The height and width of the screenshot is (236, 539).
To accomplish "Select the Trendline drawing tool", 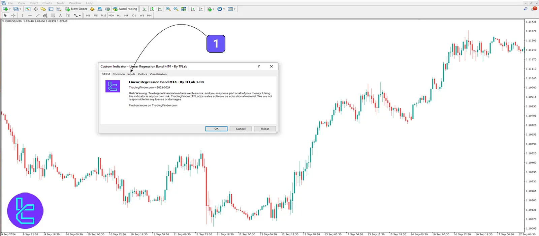I will point(37,16).
